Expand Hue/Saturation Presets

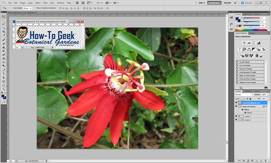pos(238,72)
